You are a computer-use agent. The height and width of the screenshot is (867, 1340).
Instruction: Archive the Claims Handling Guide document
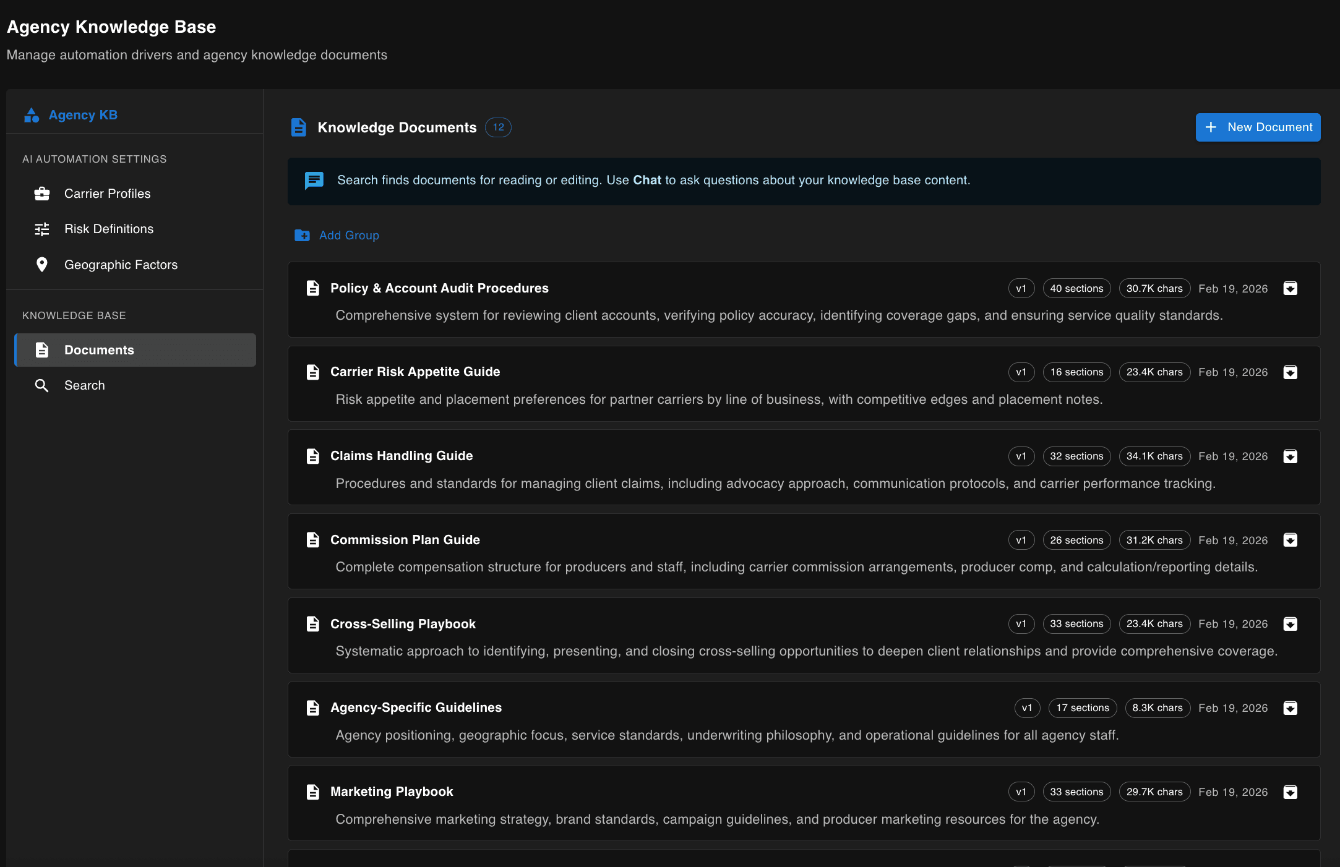pyautogui.click(x=1291, y=456)
